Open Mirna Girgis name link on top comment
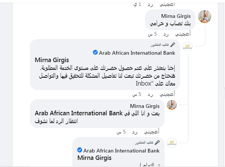Viewport: 225px width, 167px height. point(176,16)
